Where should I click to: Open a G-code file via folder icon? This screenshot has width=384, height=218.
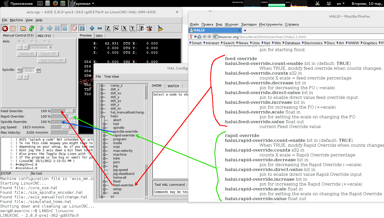pos(23,28)
